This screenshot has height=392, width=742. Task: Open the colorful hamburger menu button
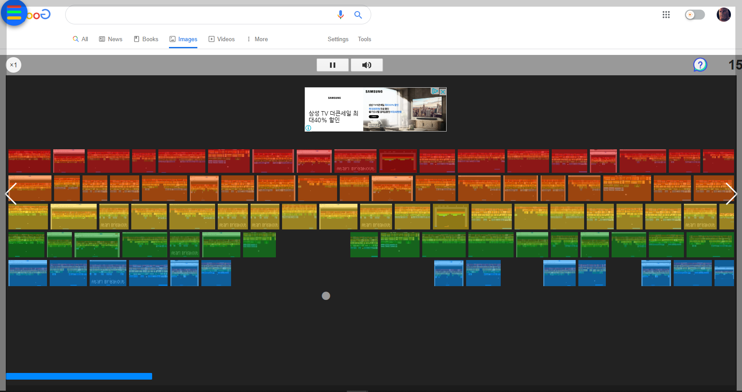point(14,12)
